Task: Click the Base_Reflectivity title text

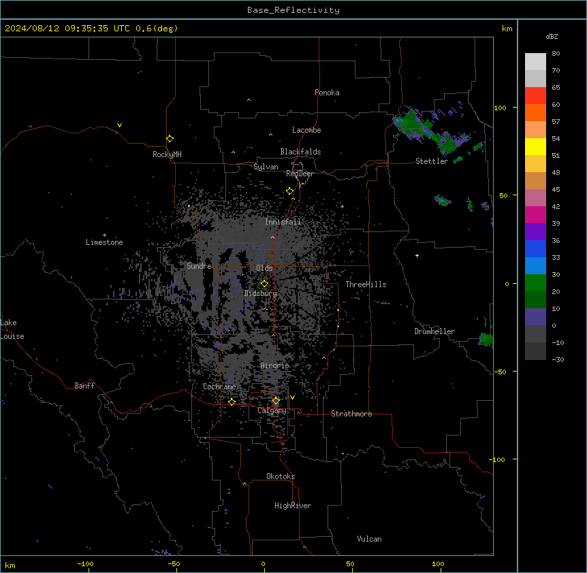Action: pyautogui.click(x=293, y=10)
